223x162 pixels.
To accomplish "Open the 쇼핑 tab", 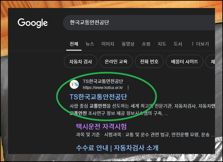I will 146,44.
